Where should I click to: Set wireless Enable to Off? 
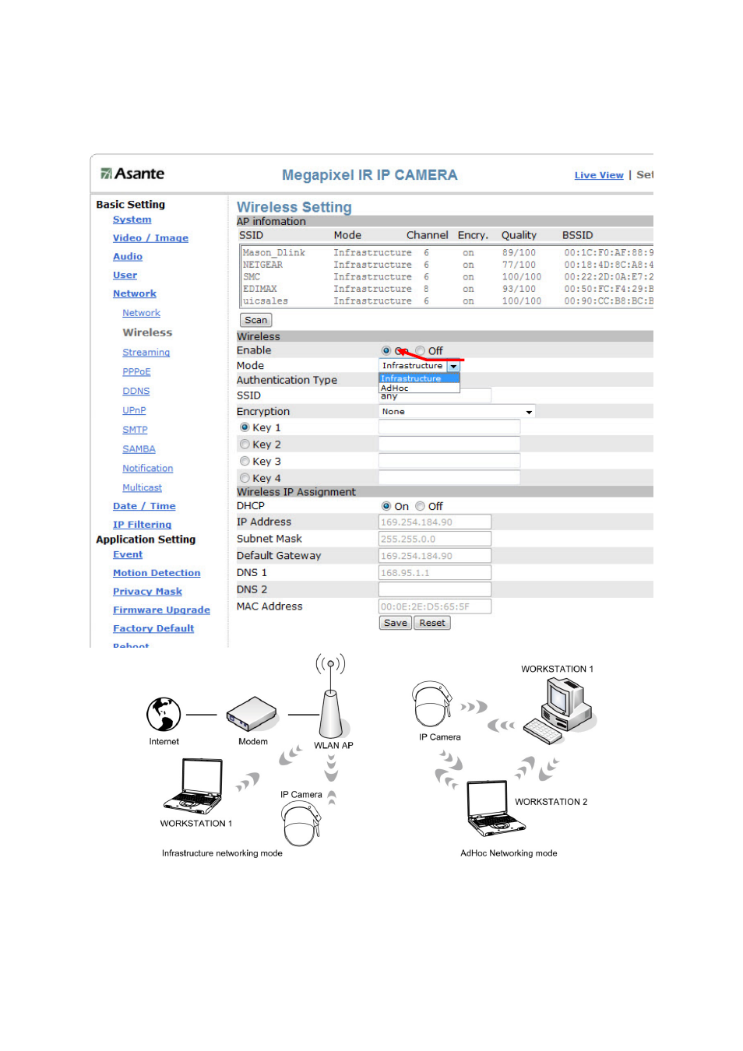(421, 351)
